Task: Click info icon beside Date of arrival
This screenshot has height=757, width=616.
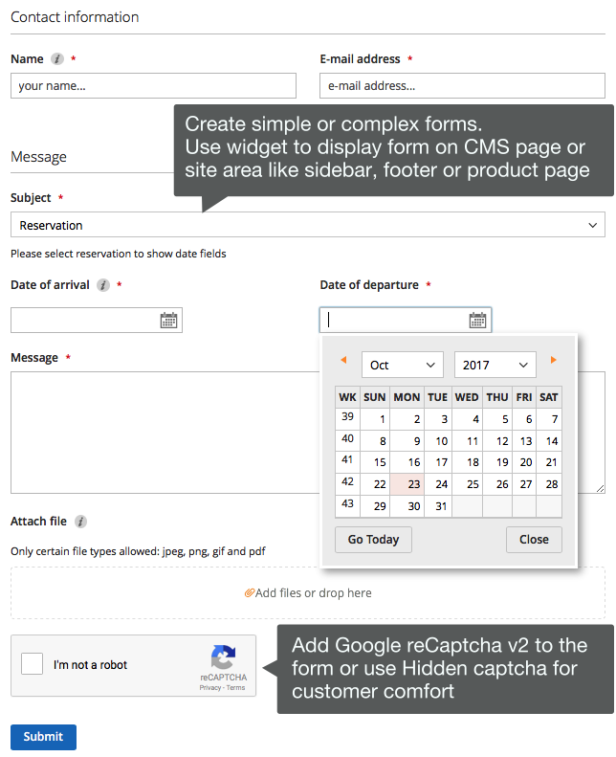Action: click(103, 285)
